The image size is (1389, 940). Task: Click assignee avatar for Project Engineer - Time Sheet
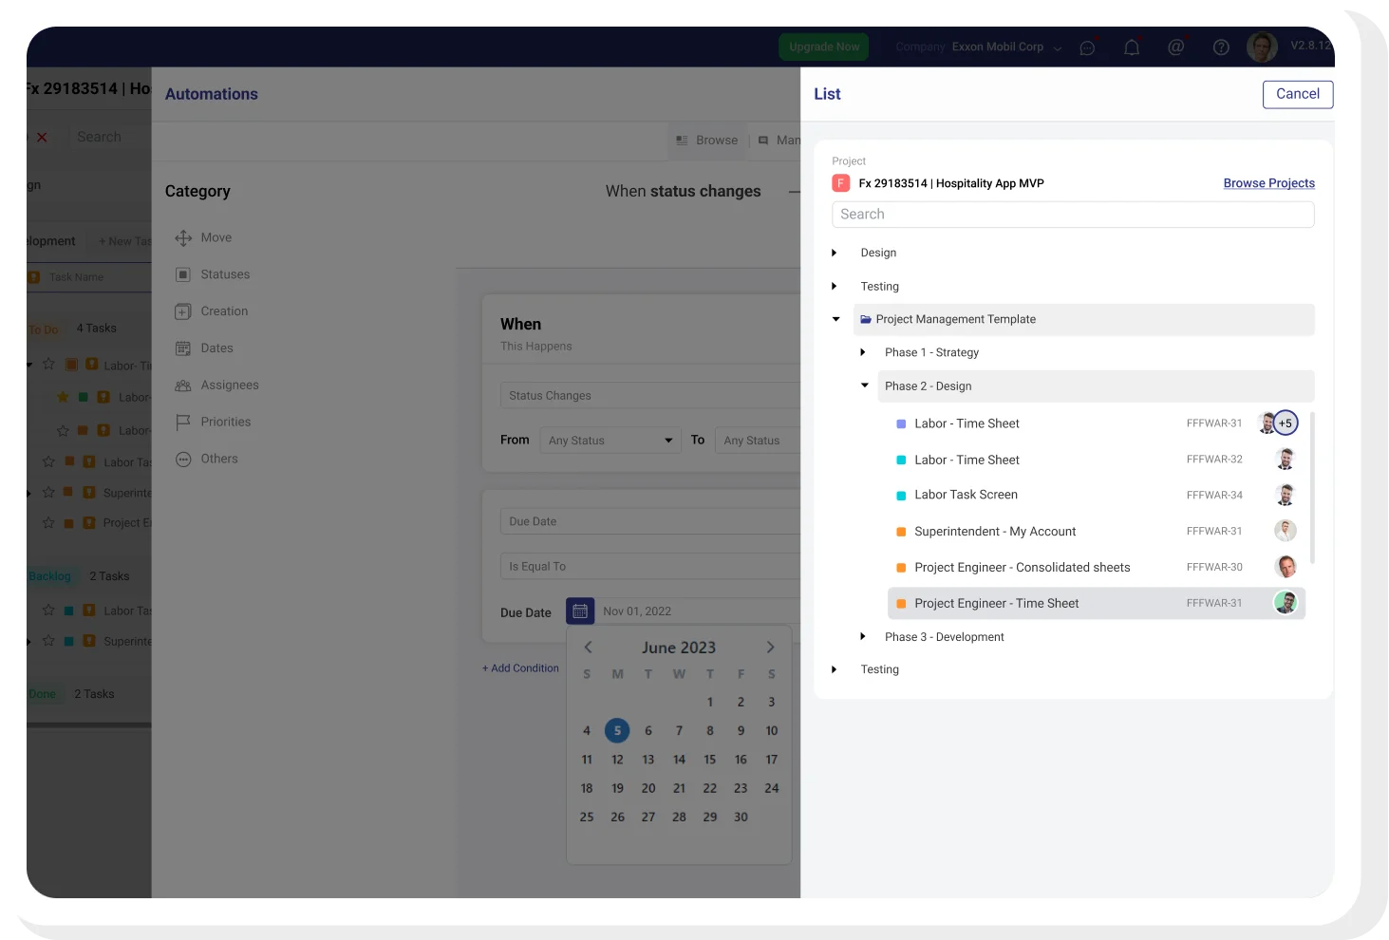click(x=1286, y=603)
